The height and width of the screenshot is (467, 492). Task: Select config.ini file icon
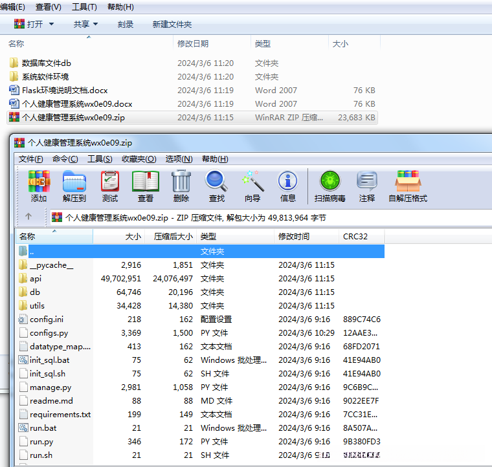pyautogui.click(x=23, y=320)
